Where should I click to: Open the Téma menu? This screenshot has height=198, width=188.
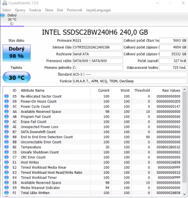tap(49, 10)
